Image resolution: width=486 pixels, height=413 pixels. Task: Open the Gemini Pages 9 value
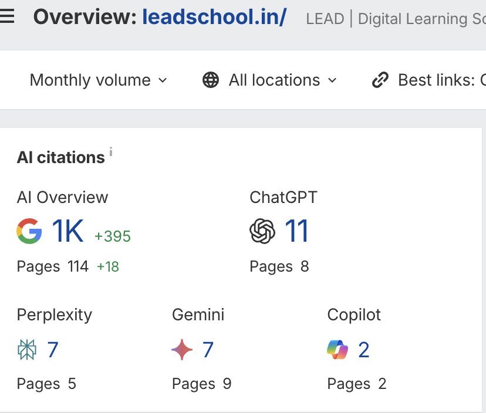coord(227,384)
